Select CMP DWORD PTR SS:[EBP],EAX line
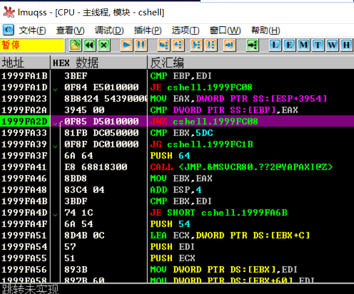354x294 pixels. click(x=224, y=110)
